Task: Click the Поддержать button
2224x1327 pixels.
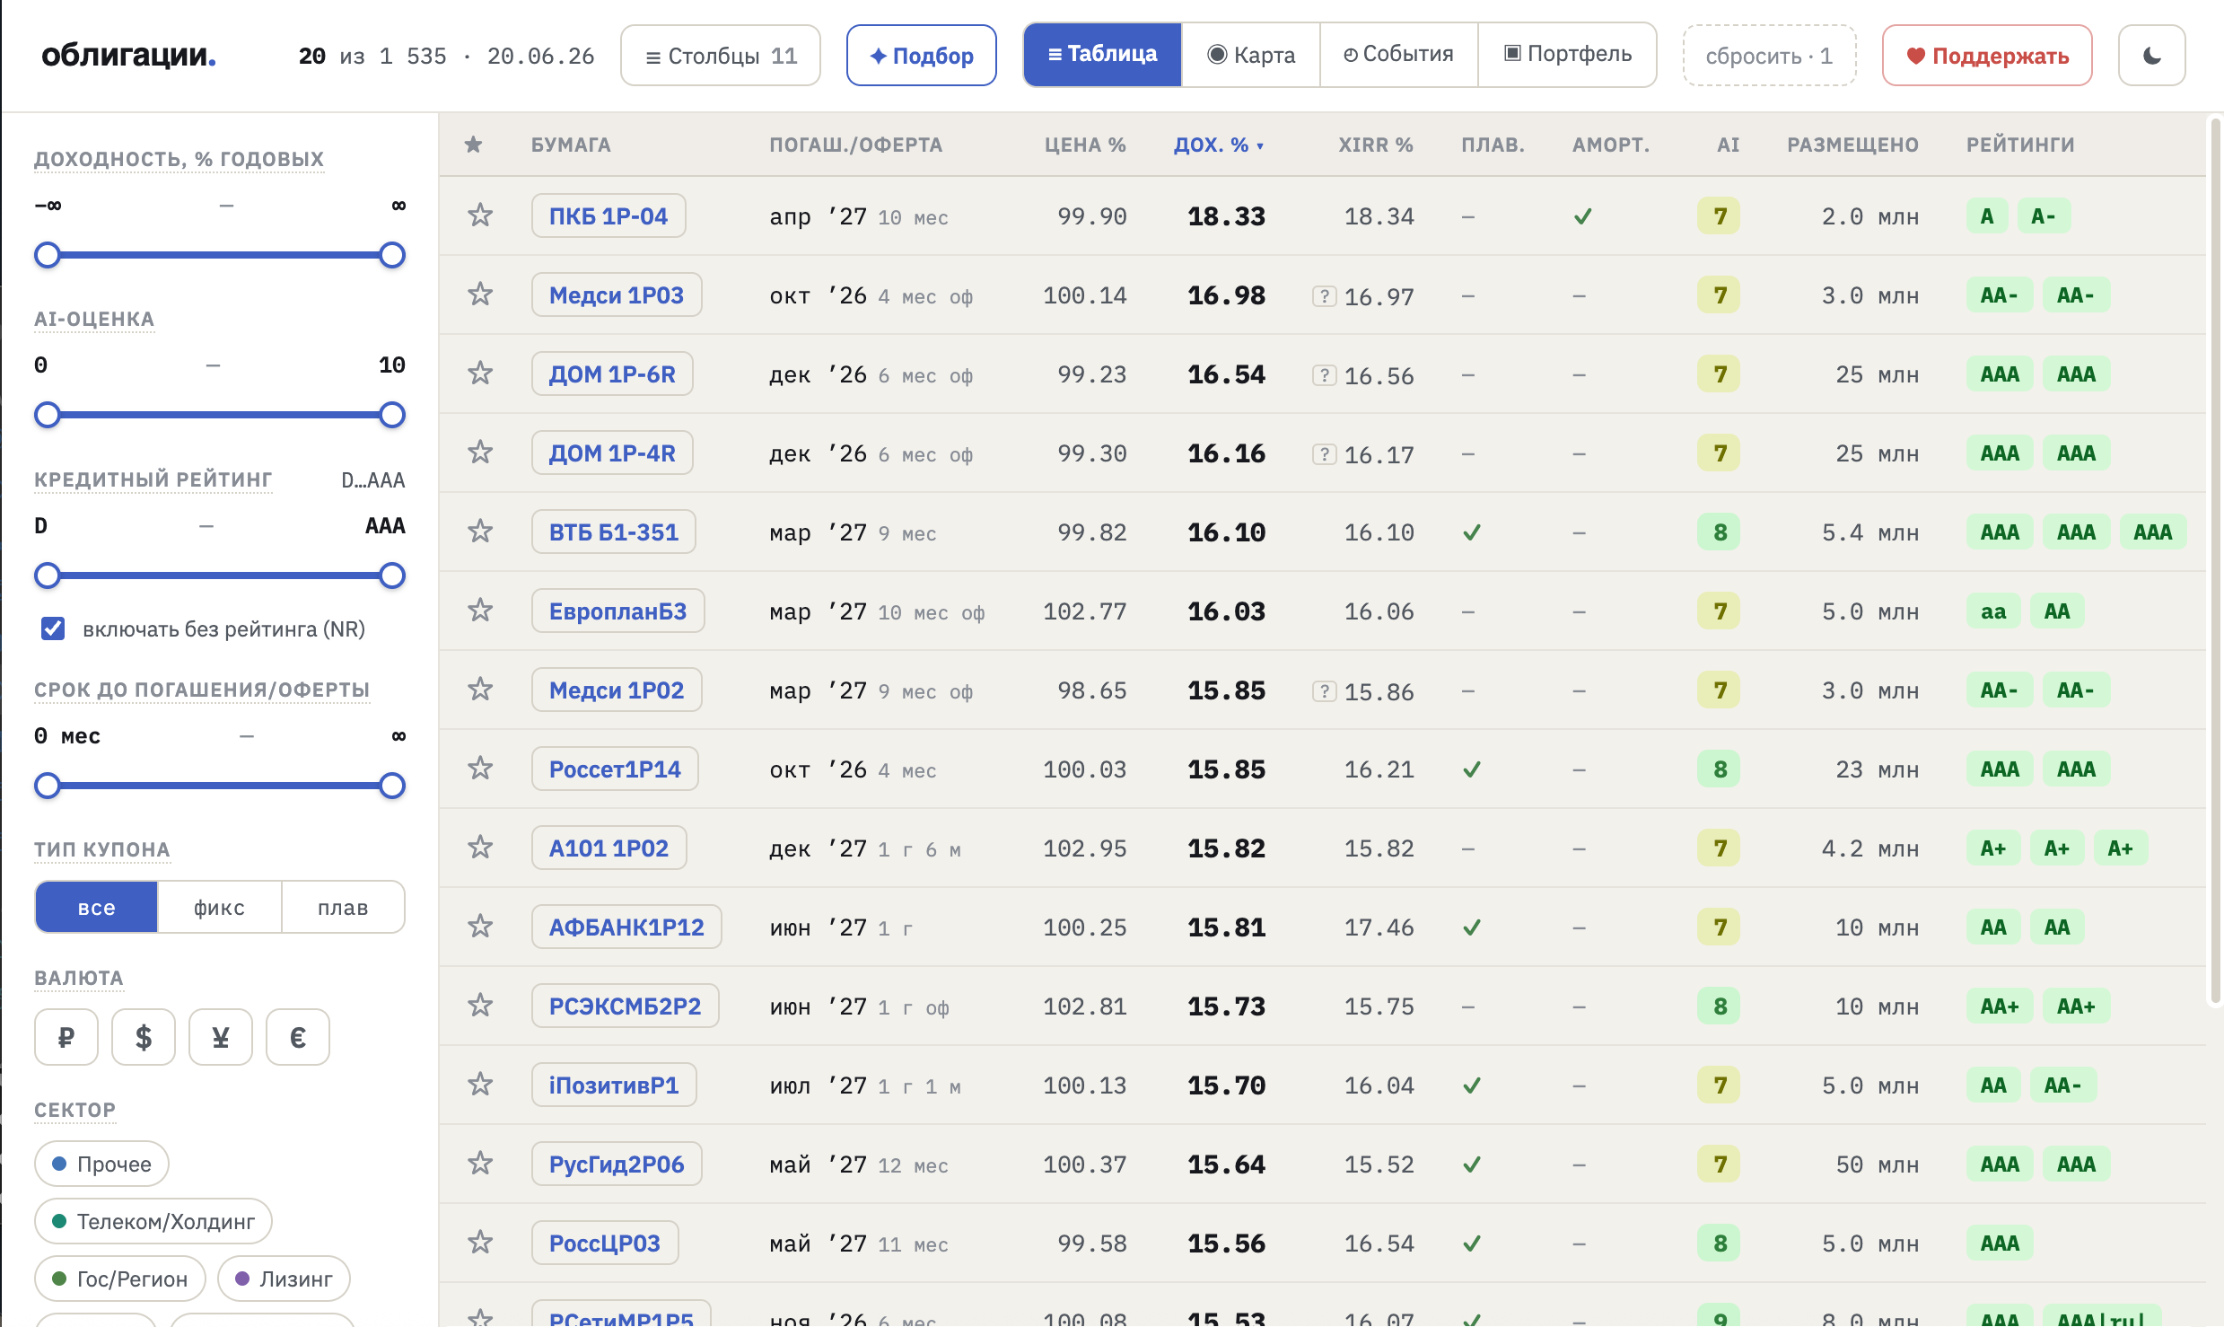Action: [1987, 56]
